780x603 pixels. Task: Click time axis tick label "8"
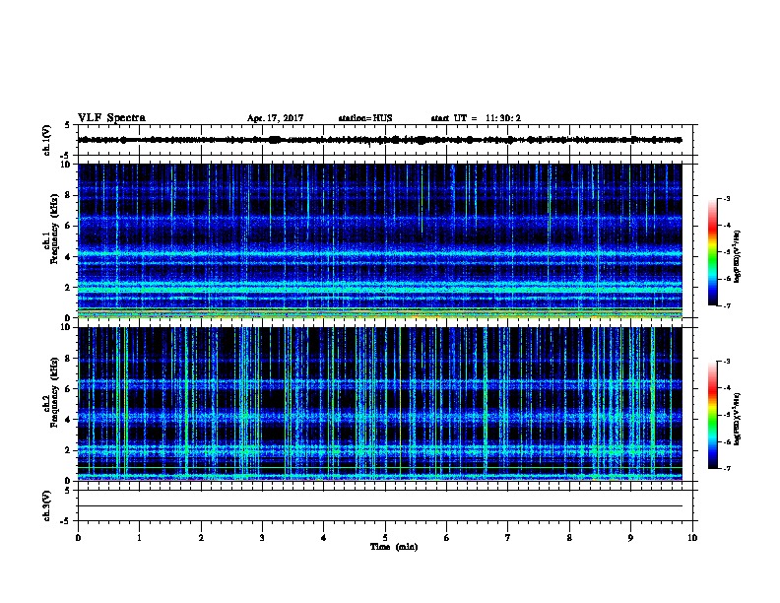(x=569, y=538)
